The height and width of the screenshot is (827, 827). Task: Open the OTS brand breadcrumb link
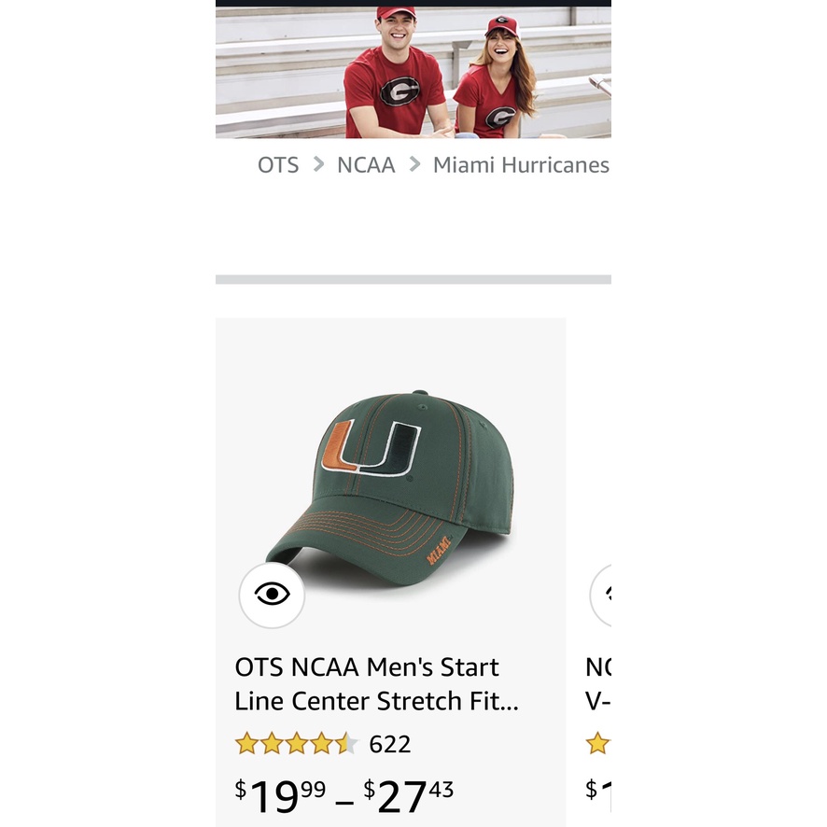coord(278,164)
